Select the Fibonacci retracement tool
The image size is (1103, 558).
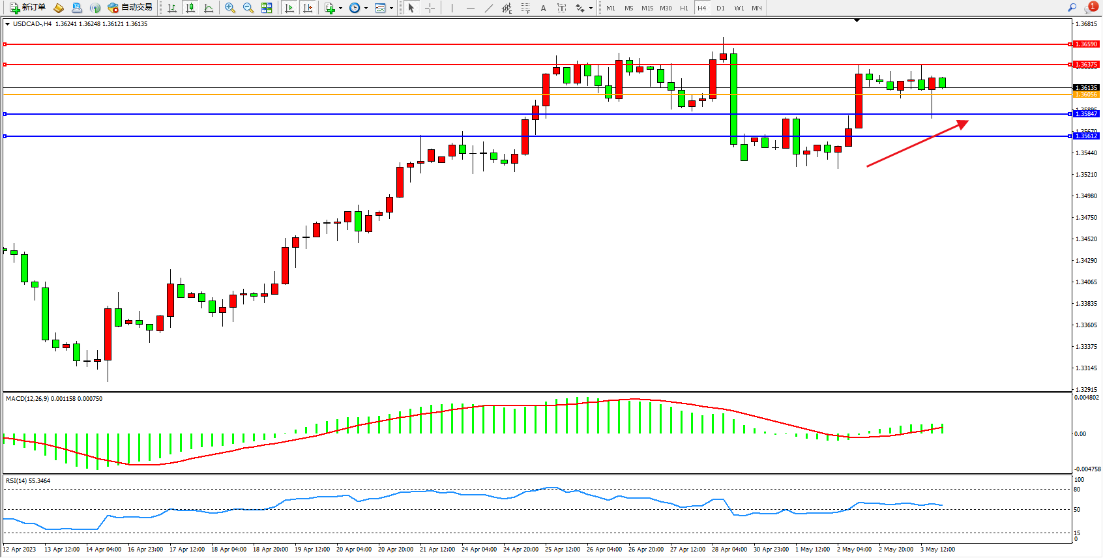coord(525,8)
